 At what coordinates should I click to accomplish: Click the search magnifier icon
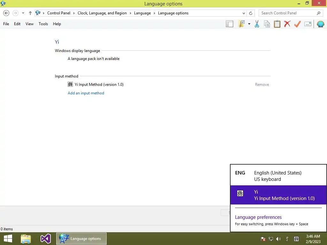[318, 13]
